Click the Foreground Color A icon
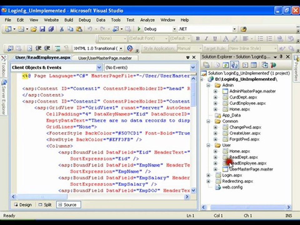This screenshot has height=225, width=300. pyautogui.click(x=226, y=39)
